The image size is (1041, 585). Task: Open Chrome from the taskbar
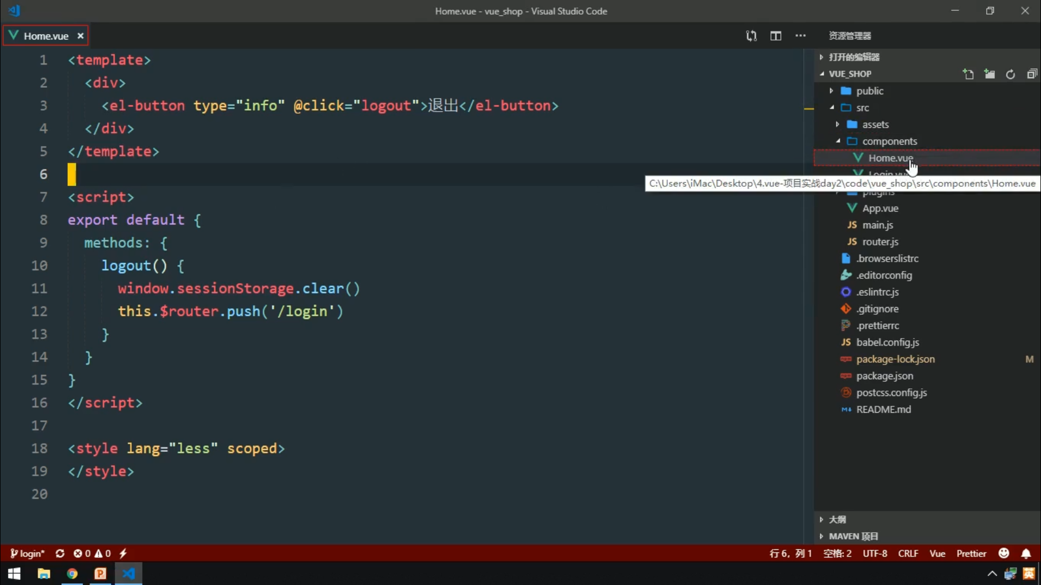tap(72, 574)
